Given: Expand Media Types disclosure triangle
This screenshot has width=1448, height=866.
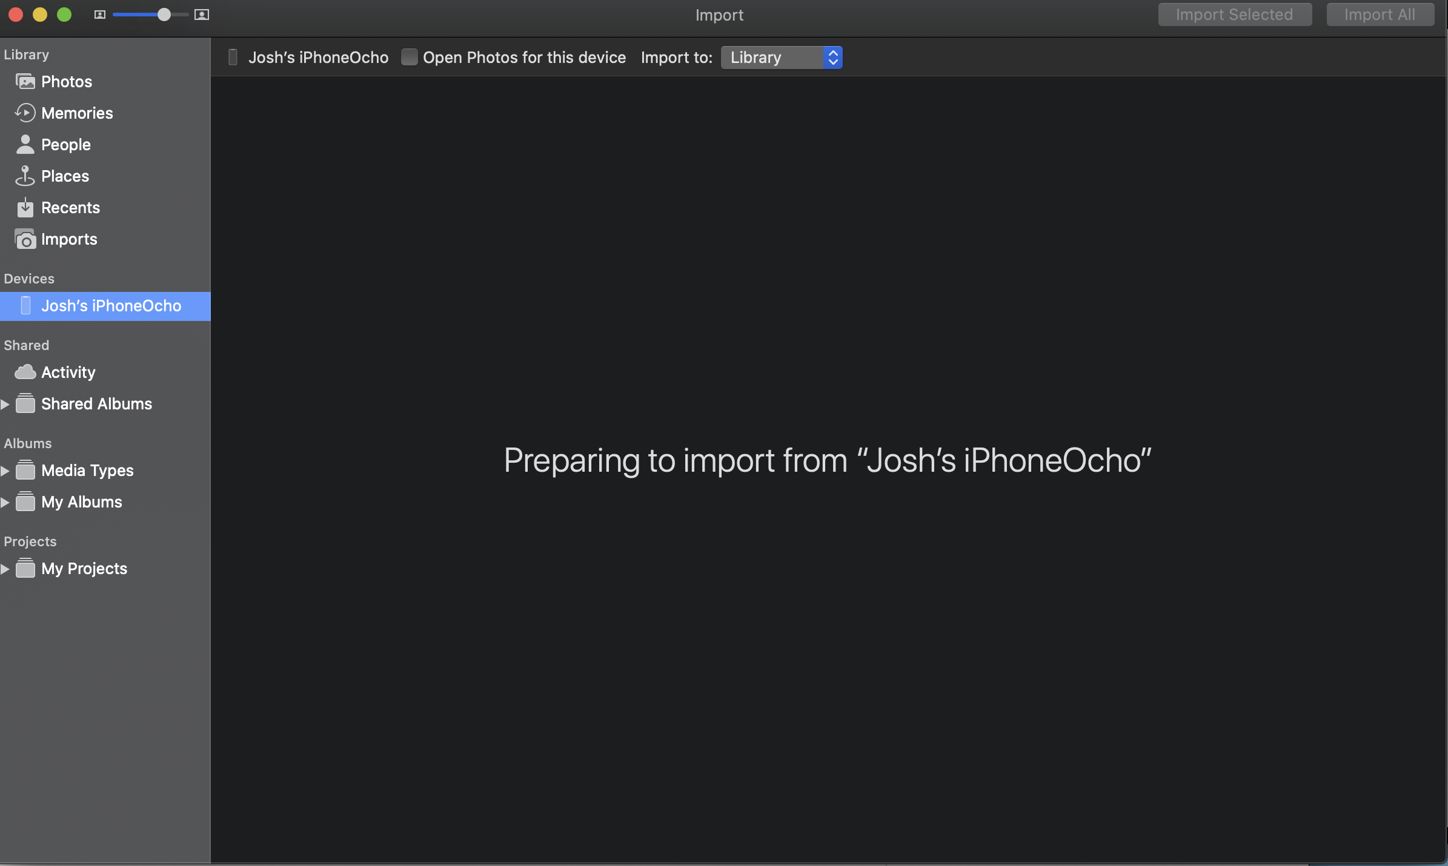Looking at the screenshot, I should pyautogui.click(x=5, y=471).
